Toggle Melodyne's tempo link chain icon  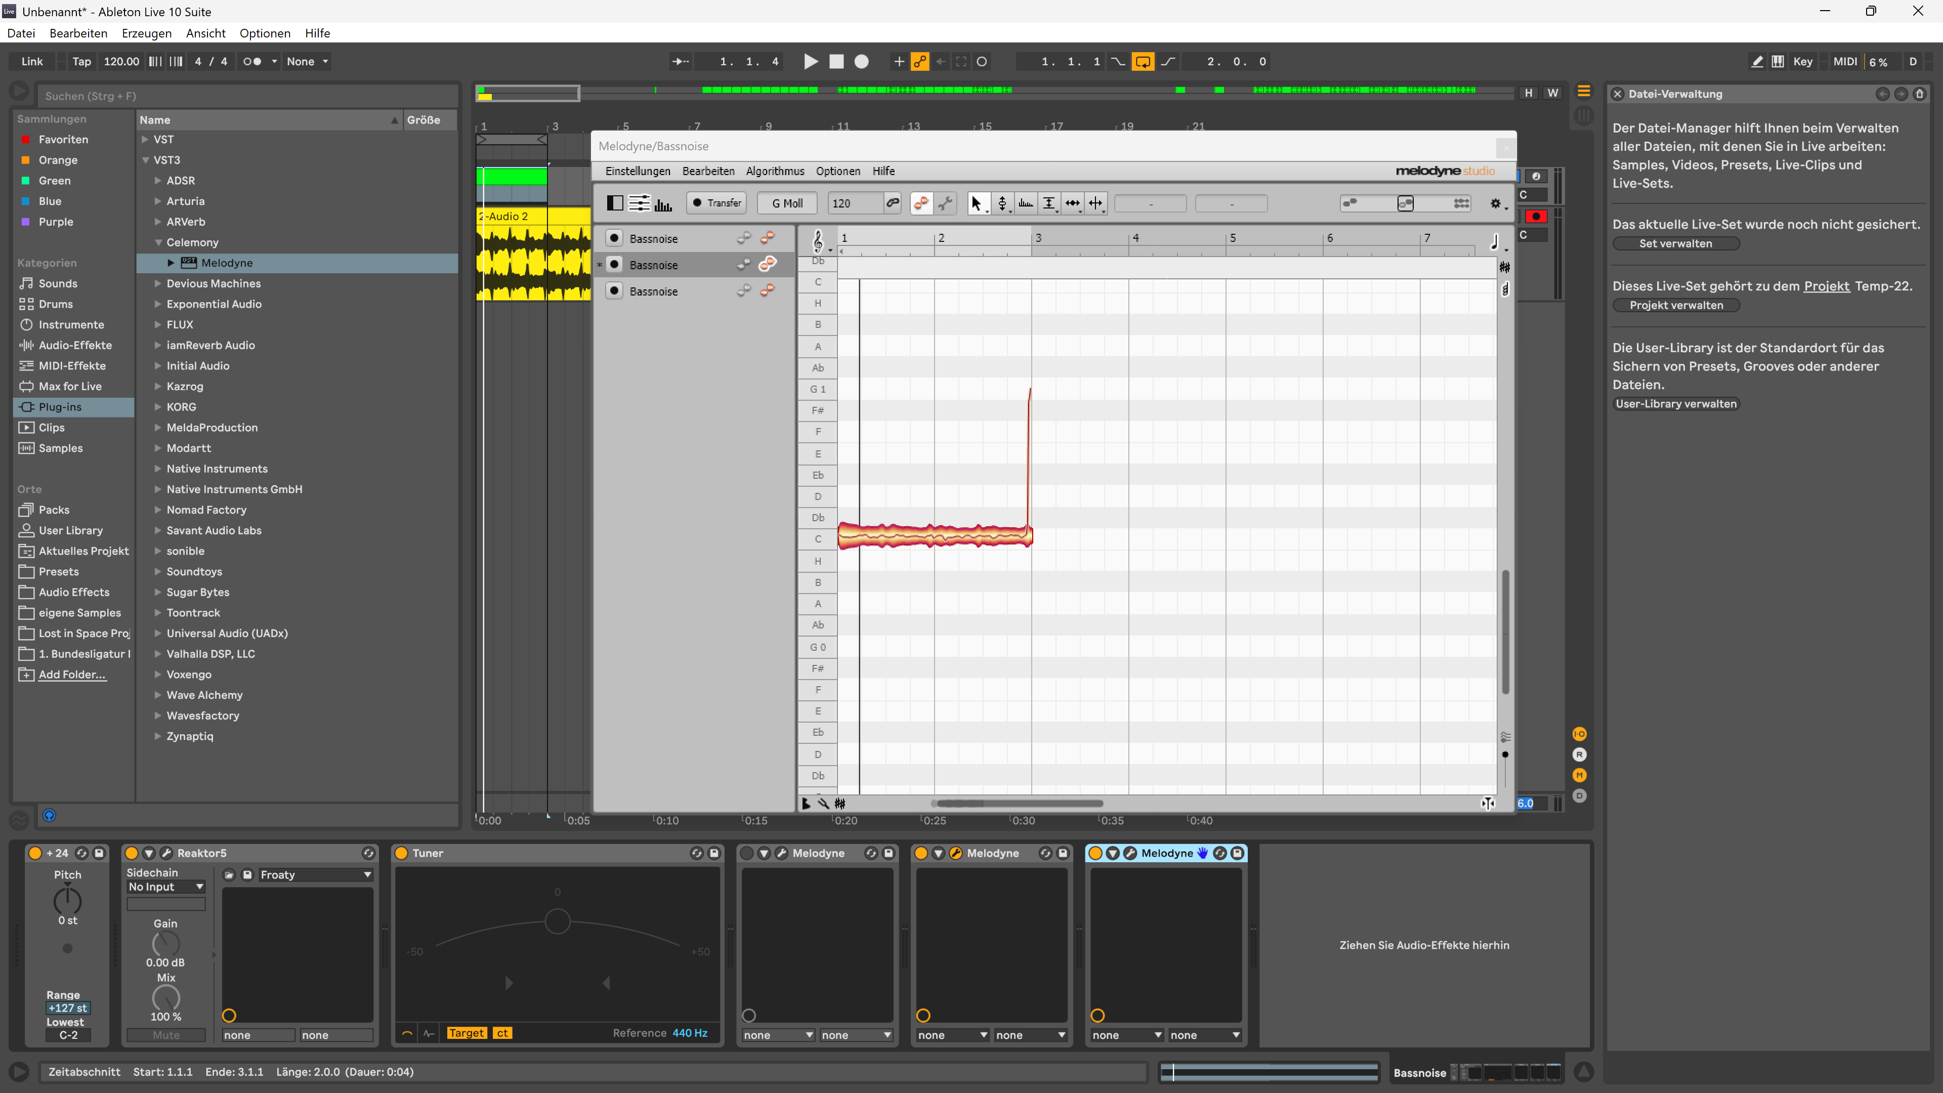[x=892, y=203]
